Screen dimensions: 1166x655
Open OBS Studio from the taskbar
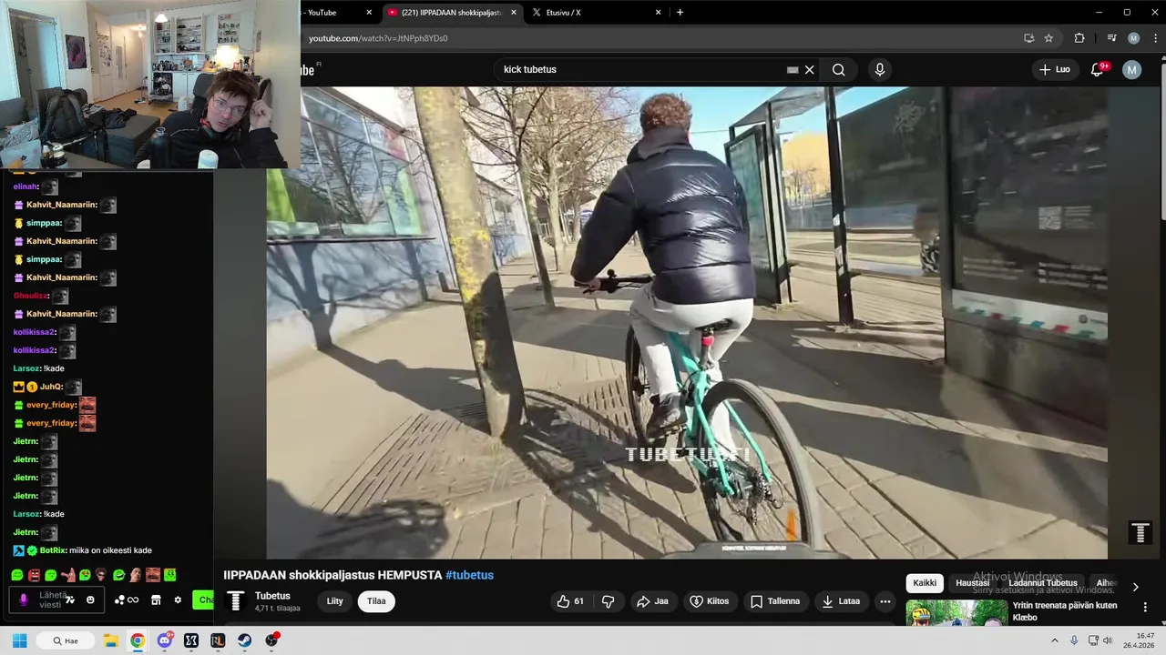pos(271,640)
